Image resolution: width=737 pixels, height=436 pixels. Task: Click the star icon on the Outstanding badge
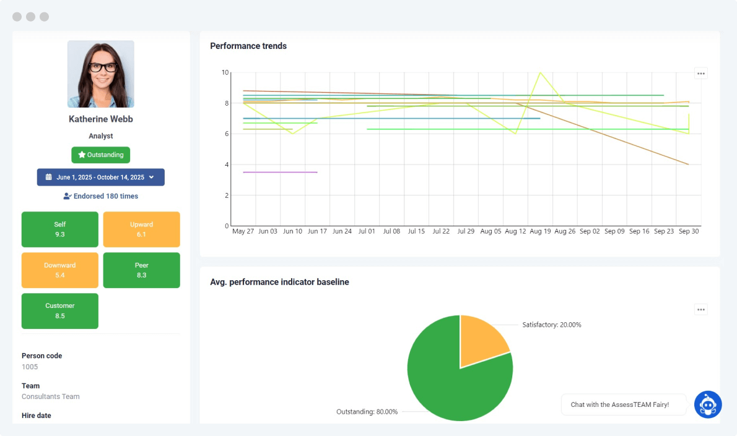[81, 155]
